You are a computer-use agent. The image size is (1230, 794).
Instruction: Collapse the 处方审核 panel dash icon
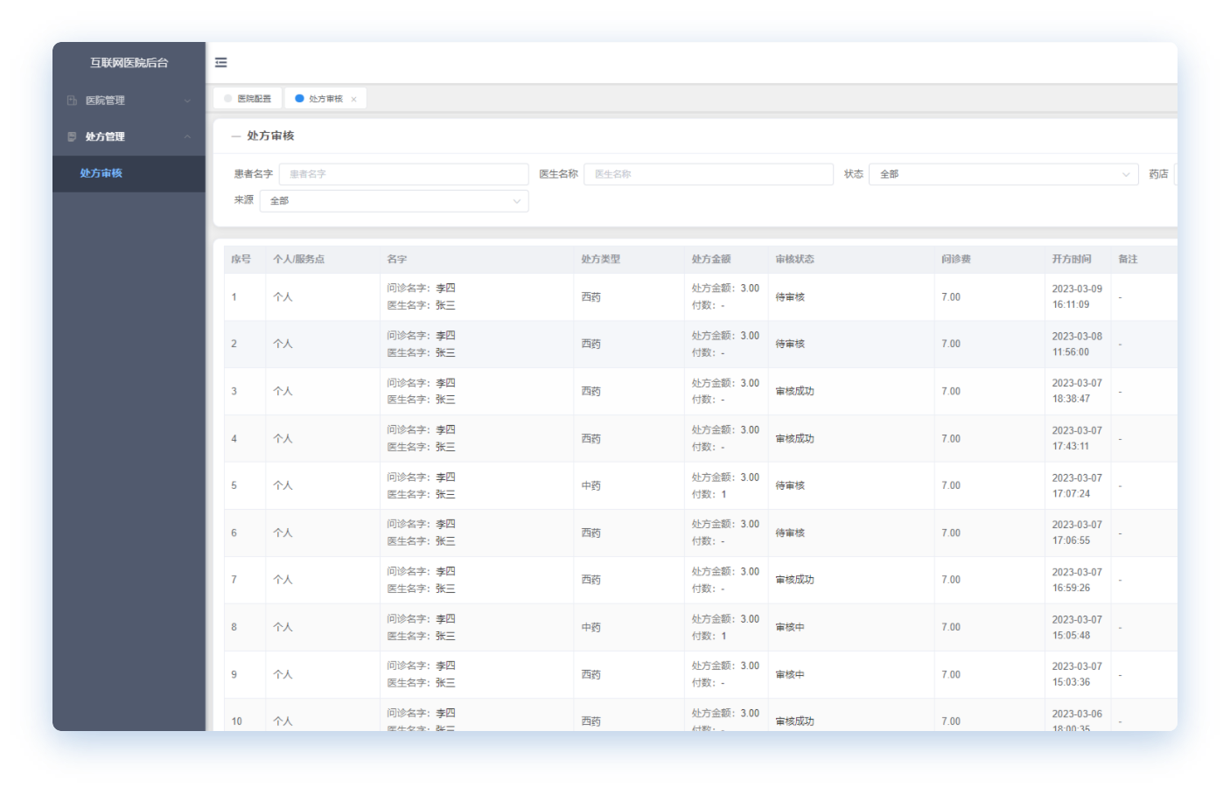point(235,136)
